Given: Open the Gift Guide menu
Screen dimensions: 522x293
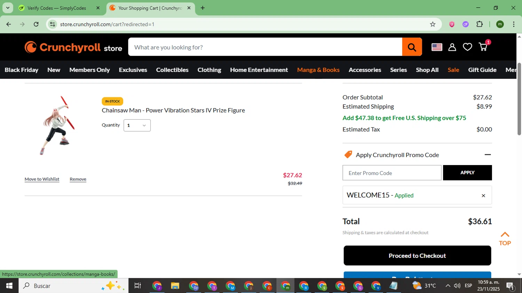Looking at the screenshot, I should coord(482,70).
